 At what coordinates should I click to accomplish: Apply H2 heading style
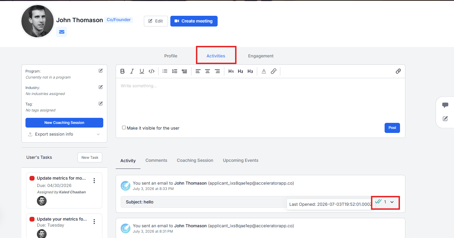[240, 71]
